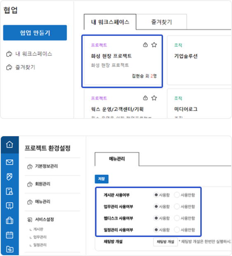This screenshot has width=232, height=256.
Task: Set 게시판 사용여부 to 사용함
Action: (156, 195)
